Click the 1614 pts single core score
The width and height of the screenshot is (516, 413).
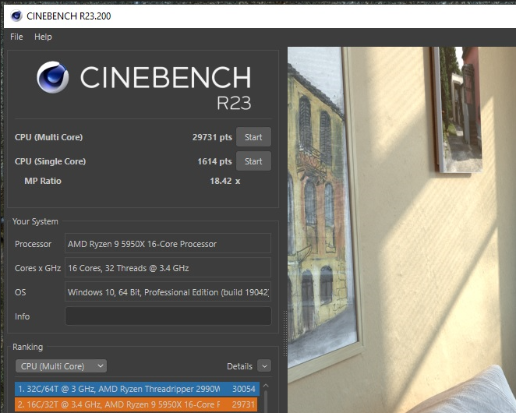pyautogui.click(x=214, y=161)
